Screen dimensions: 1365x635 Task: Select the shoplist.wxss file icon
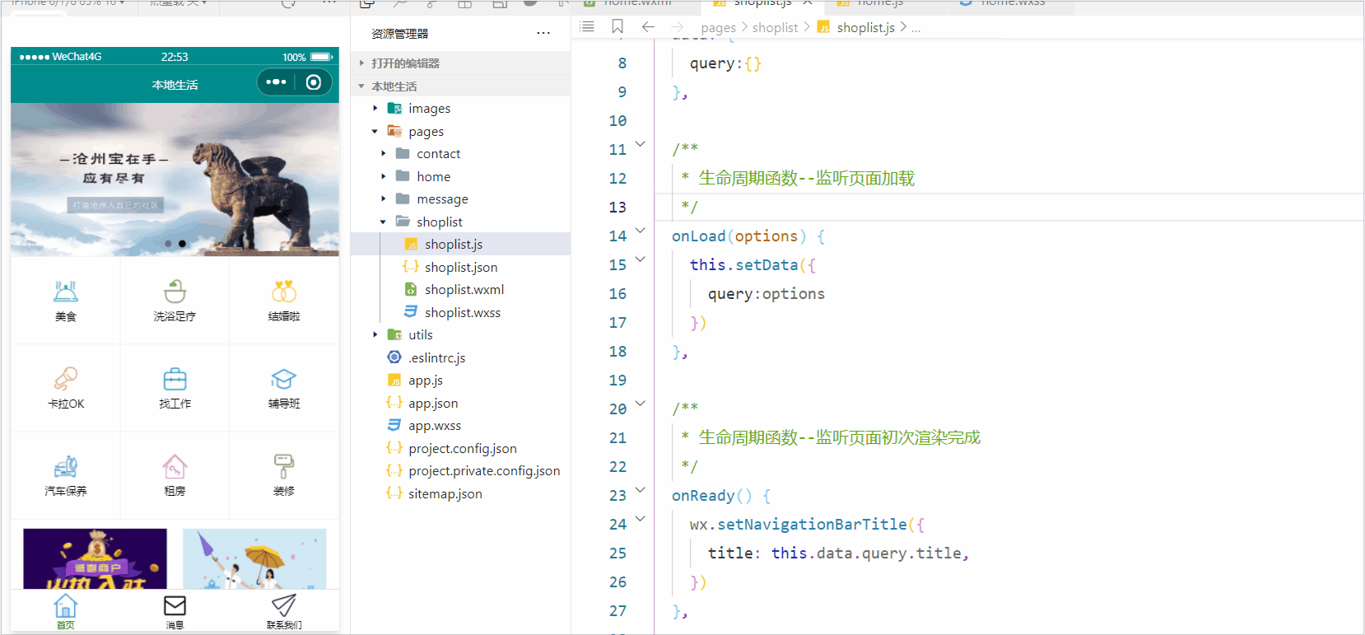[411, 311]
